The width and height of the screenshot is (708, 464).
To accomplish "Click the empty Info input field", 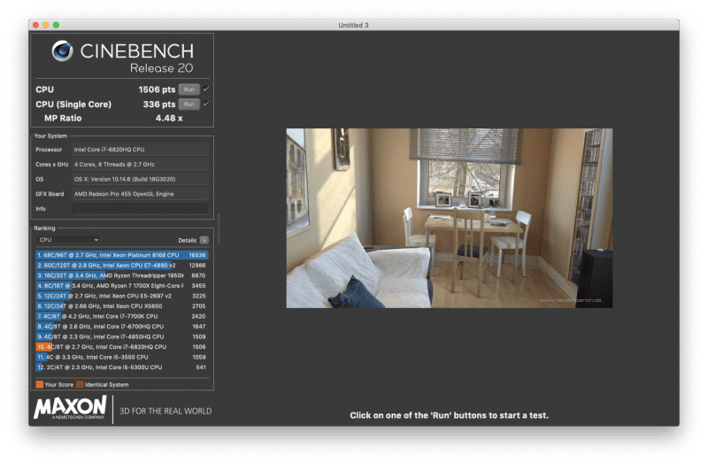I will click(x=140, y=209).
